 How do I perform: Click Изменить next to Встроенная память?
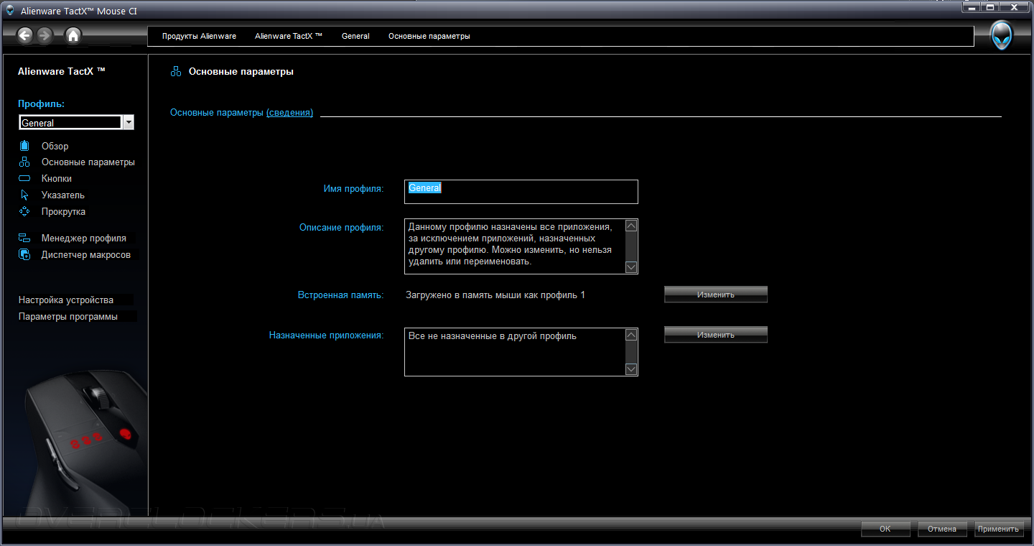click(x=716, y=295)
